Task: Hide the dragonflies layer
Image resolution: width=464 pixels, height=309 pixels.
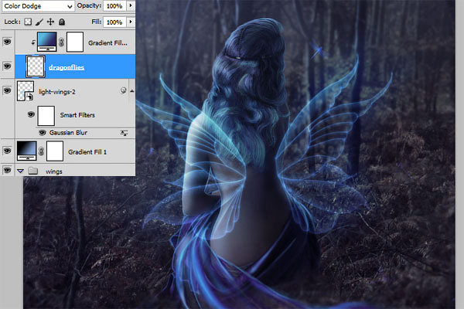Action: click(x=7, y=66)
